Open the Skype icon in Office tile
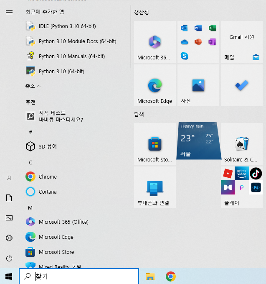Viewport: 266px width, 284px height. [x=185, y=56]
